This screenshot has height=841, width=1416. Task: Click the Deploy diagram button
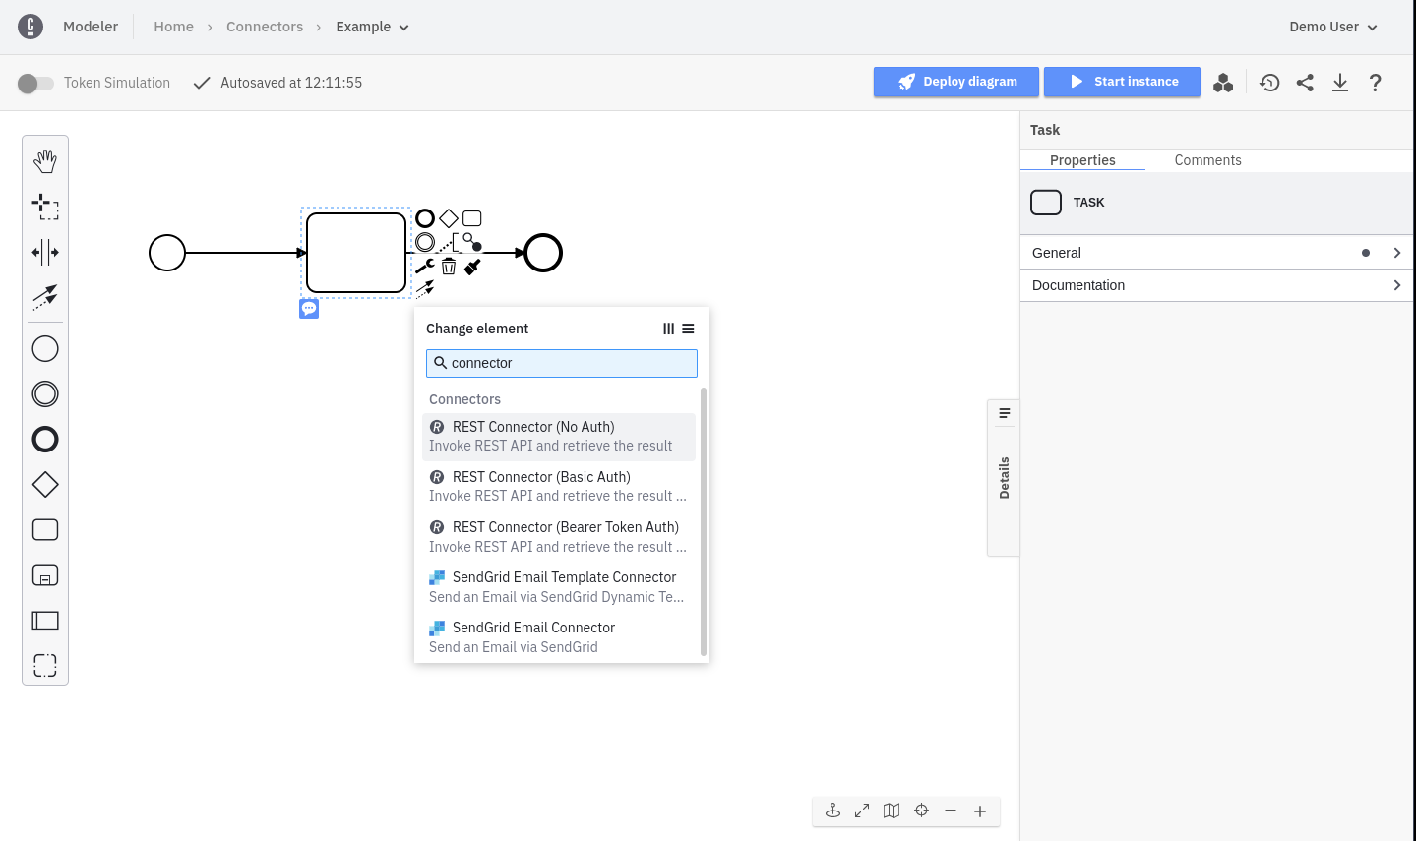tap(955, 82)
